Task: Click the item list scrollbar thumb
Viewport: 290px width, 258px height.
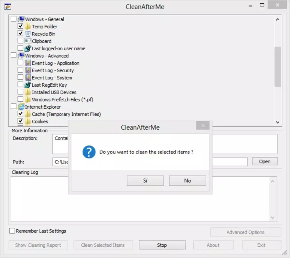Action: click(278, 67)
